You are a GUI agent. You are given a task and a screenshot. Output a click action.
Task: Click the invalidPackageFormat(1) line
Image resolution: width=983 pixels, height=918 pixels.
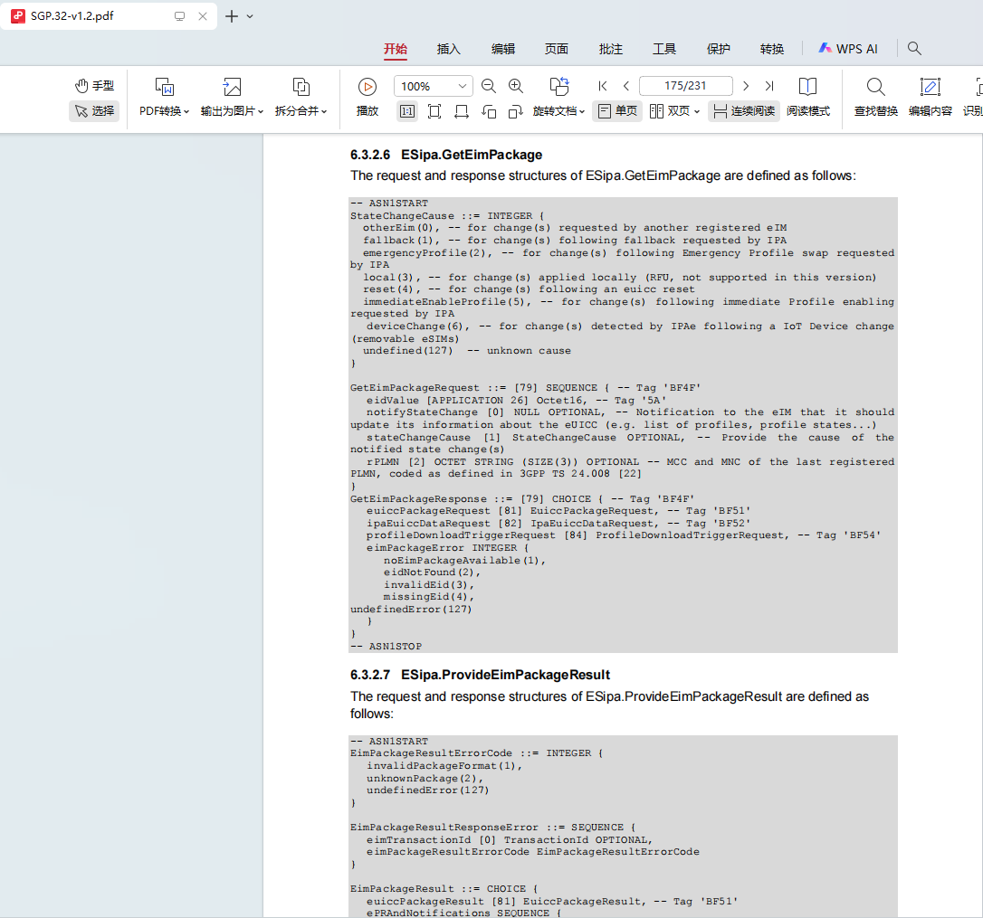pos(444,766)
